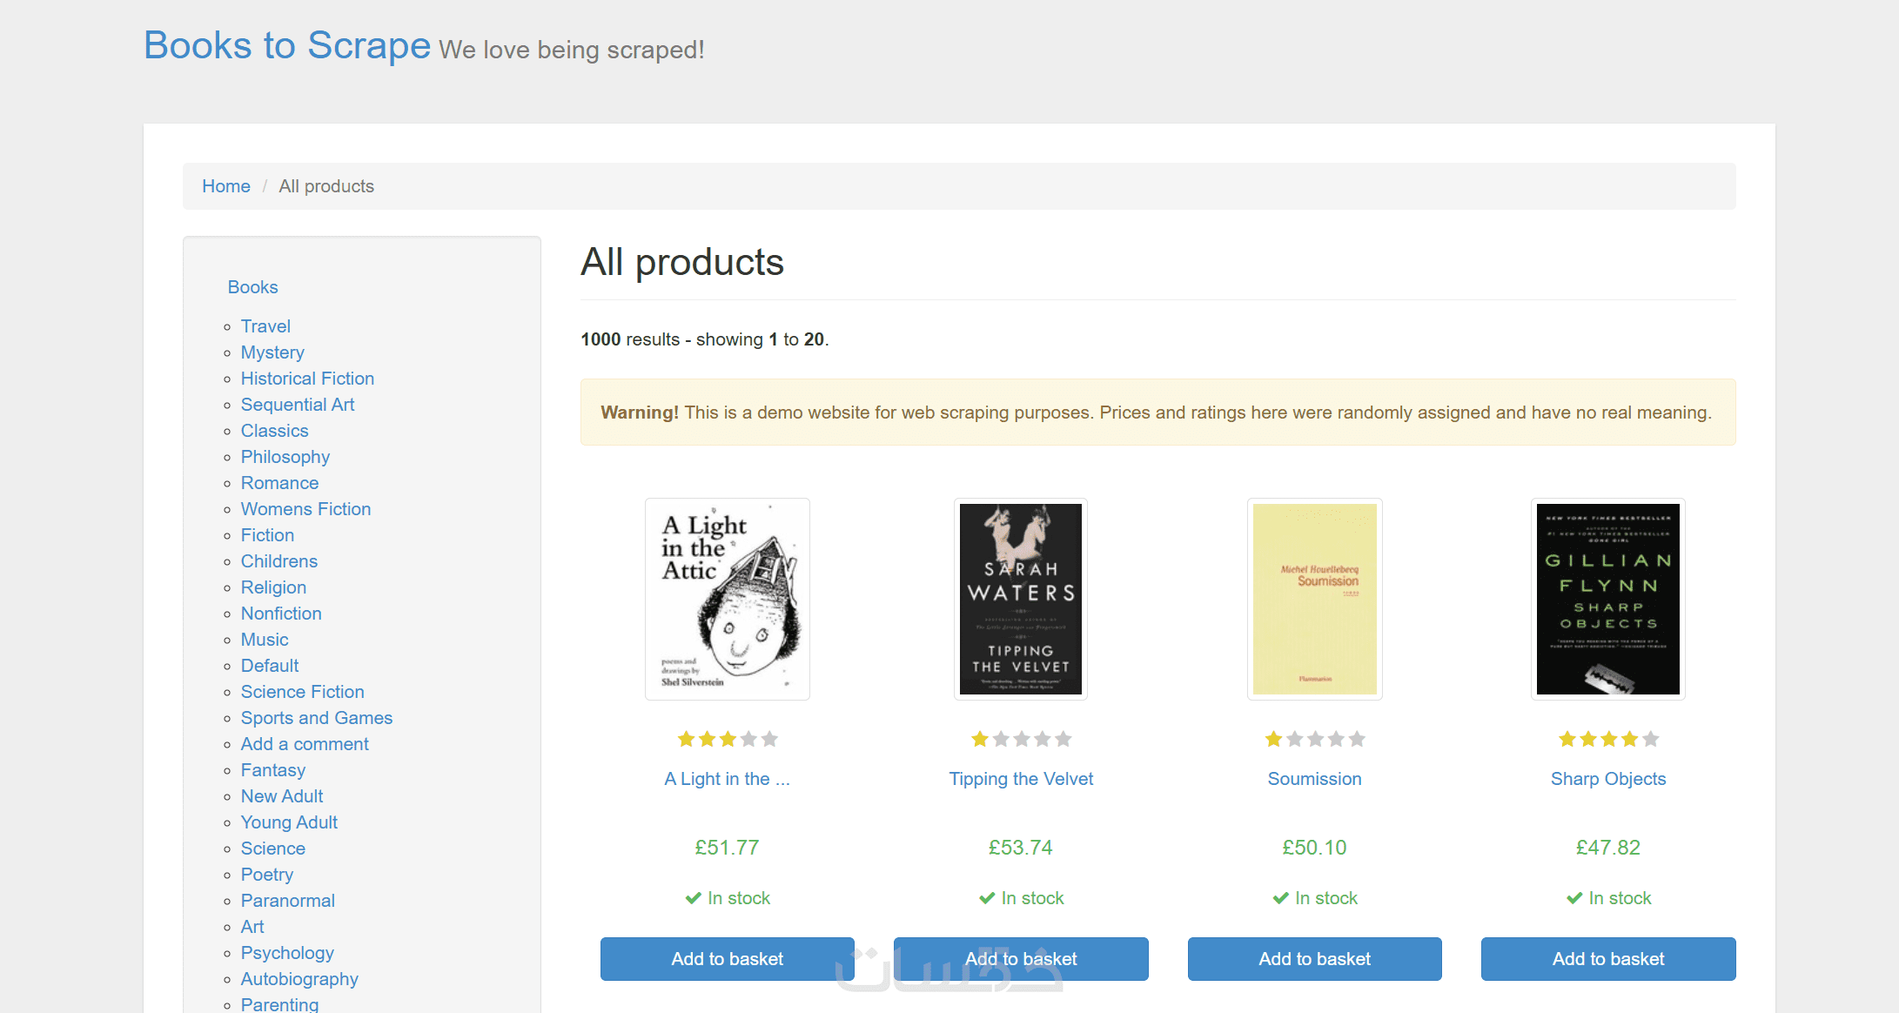Select the Sports and Games category
Image resolution: width=1899 pixels, height=1013 pixels.
pyautogui.click(x=316, y=718)
